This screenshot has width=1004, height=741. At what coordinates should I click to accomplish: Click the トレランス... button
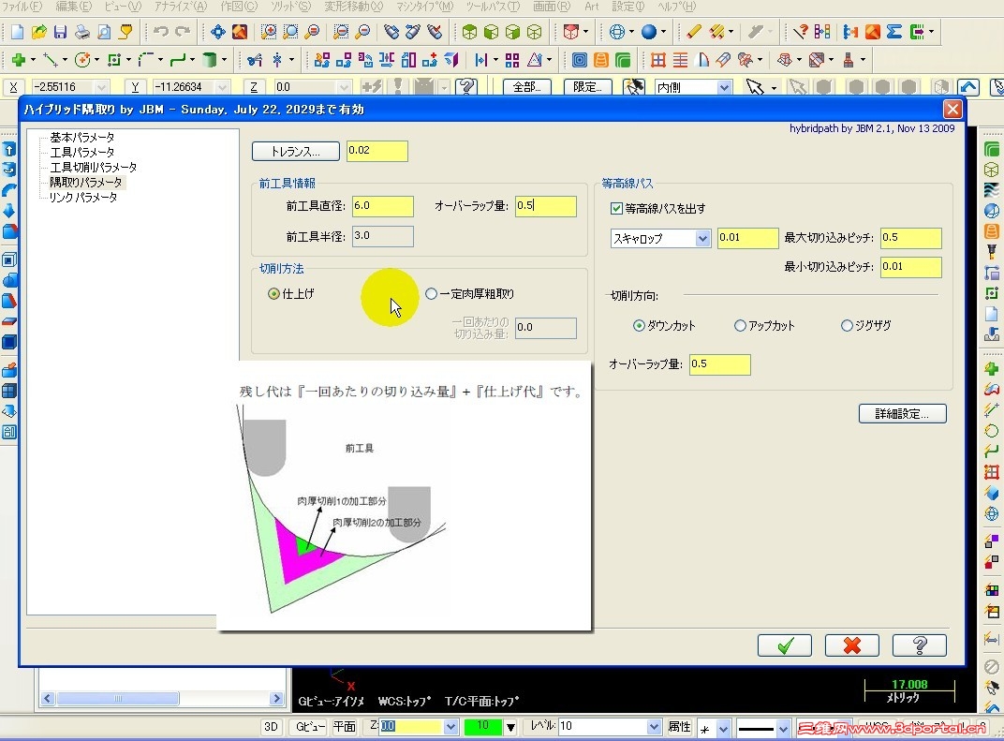(x=295, y=151)
